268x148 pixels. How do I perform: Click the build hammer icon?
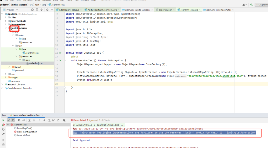[251, 5]
